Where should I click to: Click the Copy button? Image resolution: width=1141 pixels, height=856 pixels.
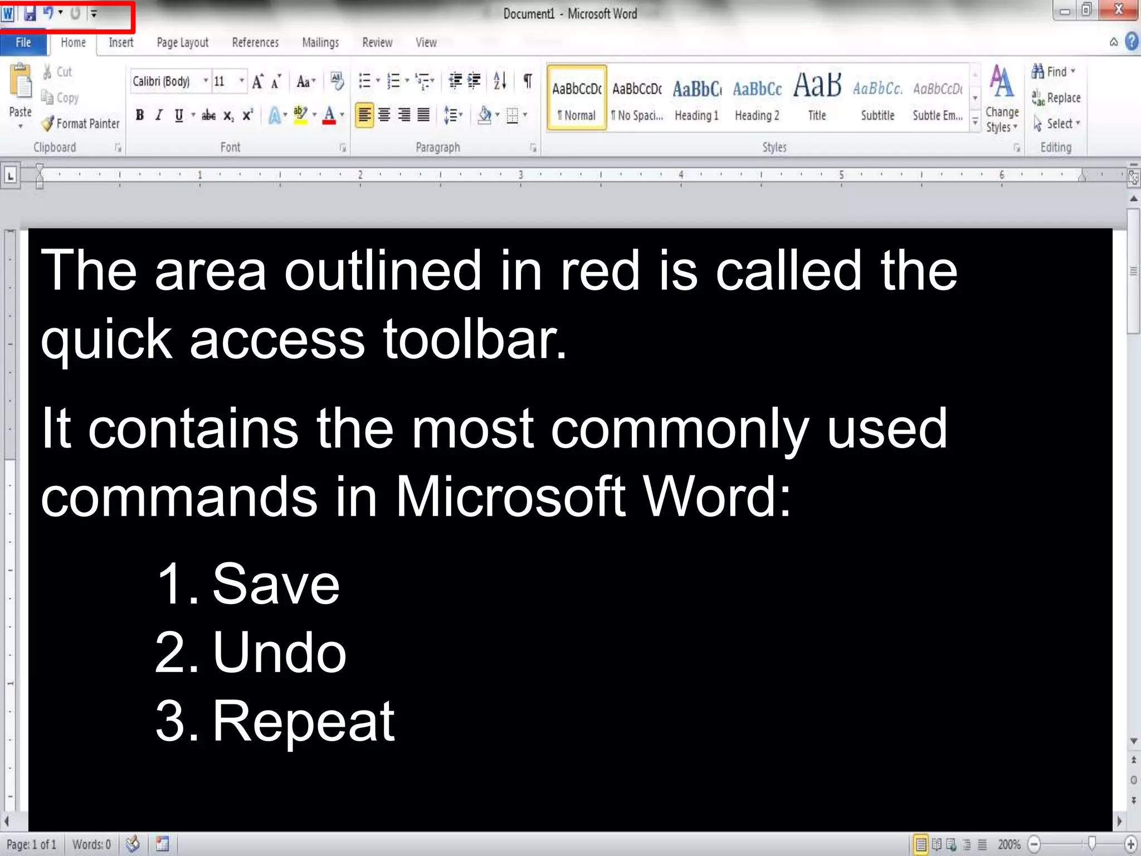60,98
